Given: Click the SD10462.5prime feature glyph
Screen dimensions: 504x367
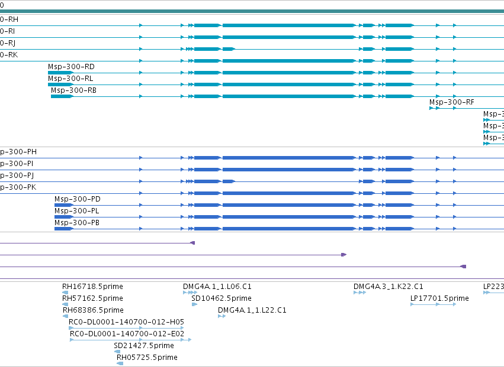Looking at the screenshot, I should pyautogui.click(x=194, y=304).
